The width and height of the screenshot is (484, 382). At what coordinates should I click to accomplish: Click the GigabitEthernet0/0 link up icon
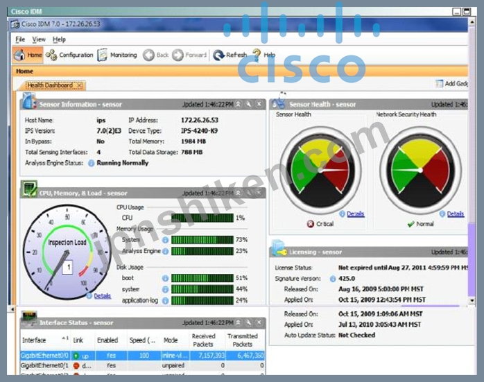point(76,356)
